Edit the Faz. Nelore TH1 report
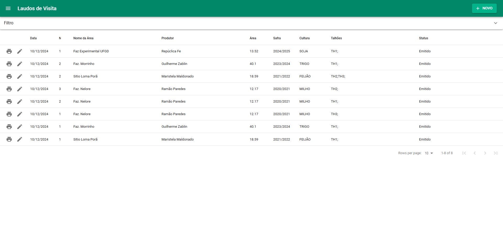503x240 pixels. [x=20, y=102]
